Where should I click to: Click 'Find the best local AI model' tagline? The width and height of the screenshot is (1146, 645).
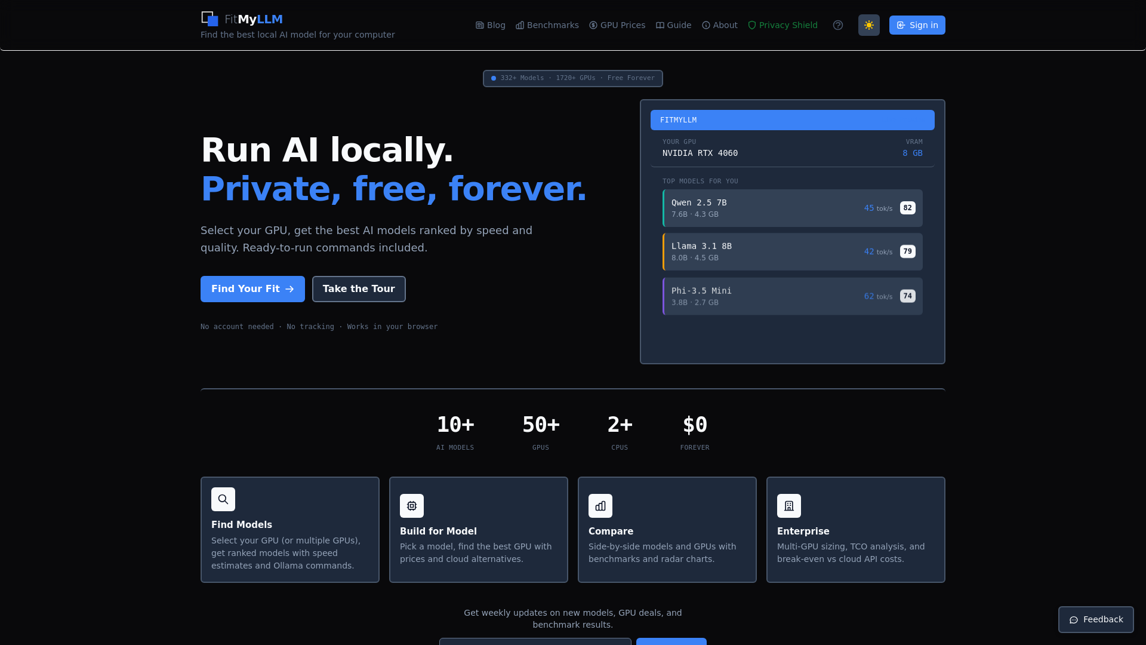point(298,35)
